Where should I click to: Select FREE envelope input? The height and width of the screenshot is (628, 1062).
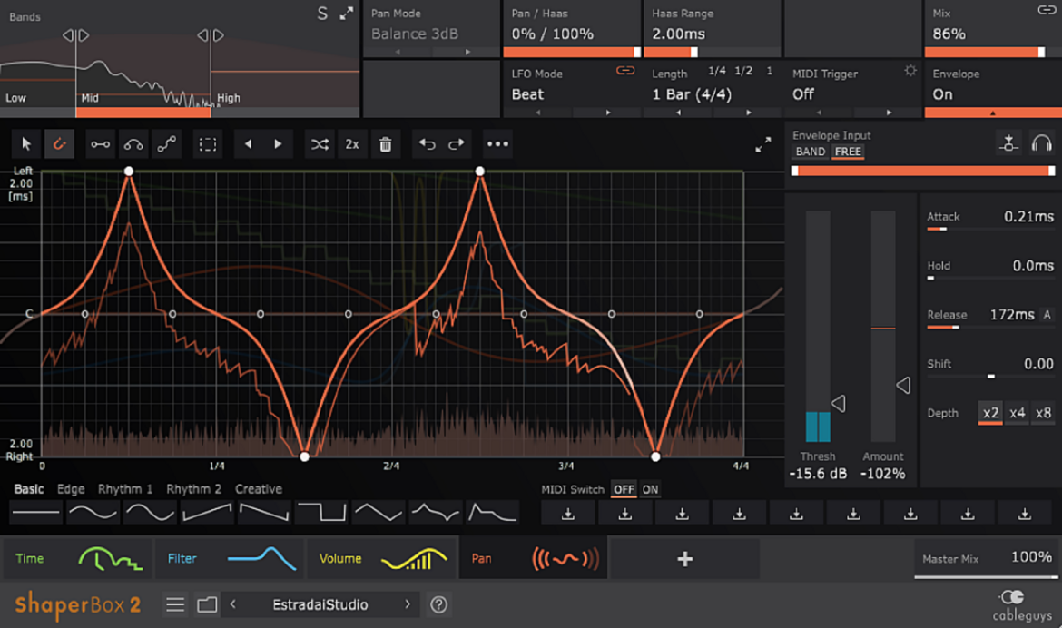pyautogui.click(x=848, y=152)
